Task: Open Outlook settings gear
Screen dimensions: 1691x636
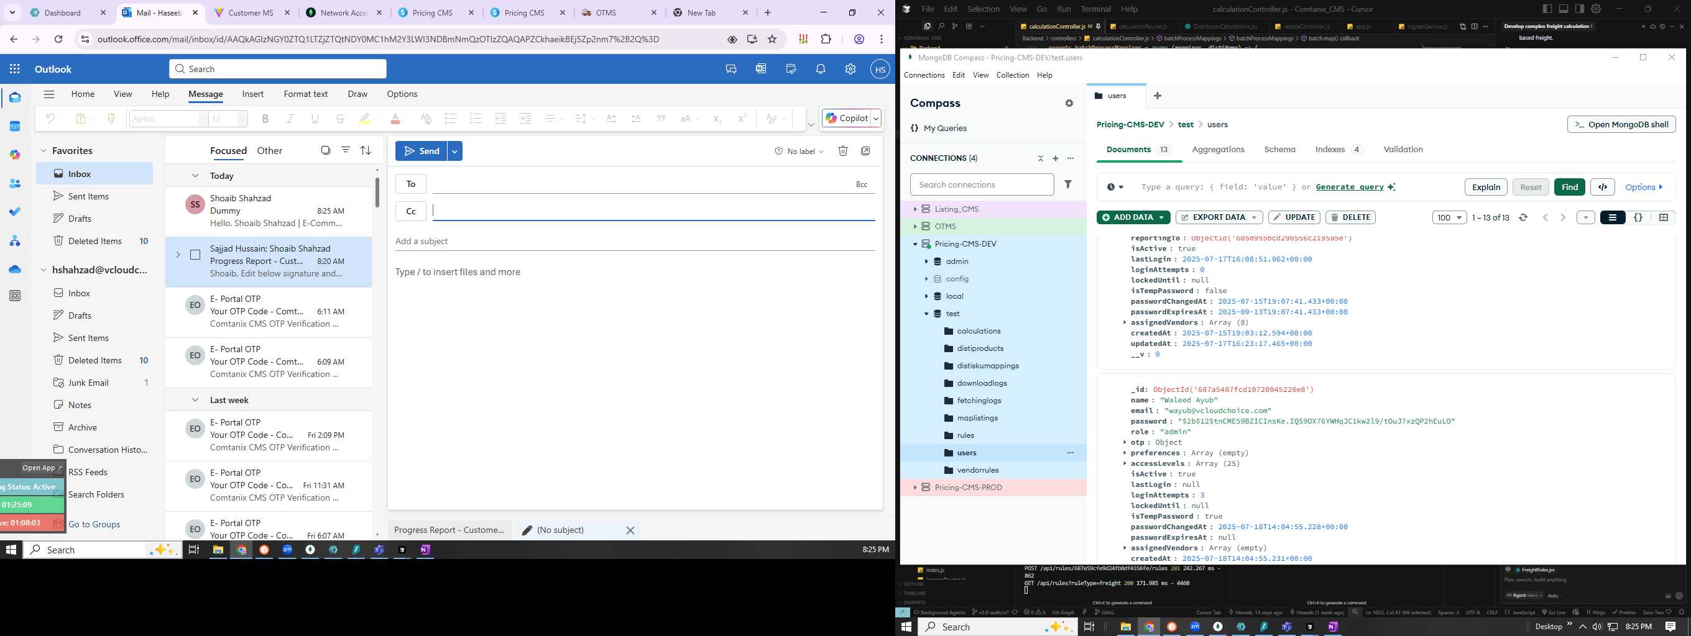Action: [850, 69]
